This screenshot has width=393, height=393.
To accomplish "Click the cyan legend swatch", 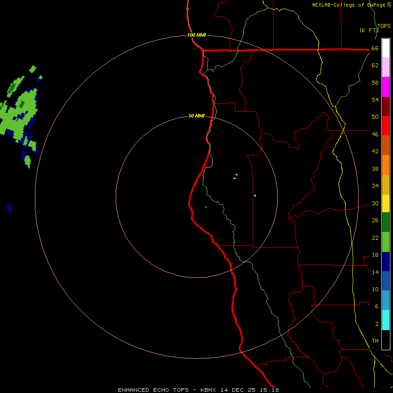I will tap(386, 320).
